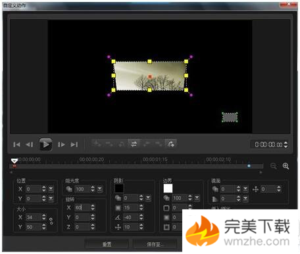Click the highlighted swap key frames icon

coord(134,144)
